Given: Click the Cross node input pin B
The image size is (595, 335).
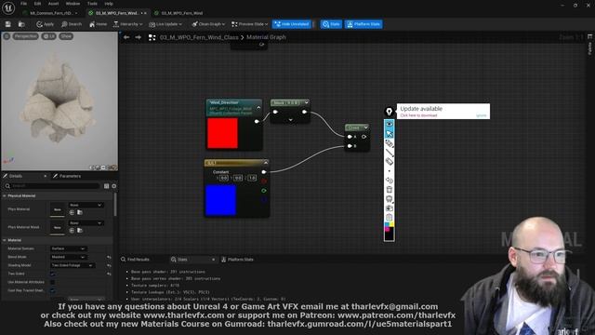Looking at the screenshot, I should tap(350, 146).
